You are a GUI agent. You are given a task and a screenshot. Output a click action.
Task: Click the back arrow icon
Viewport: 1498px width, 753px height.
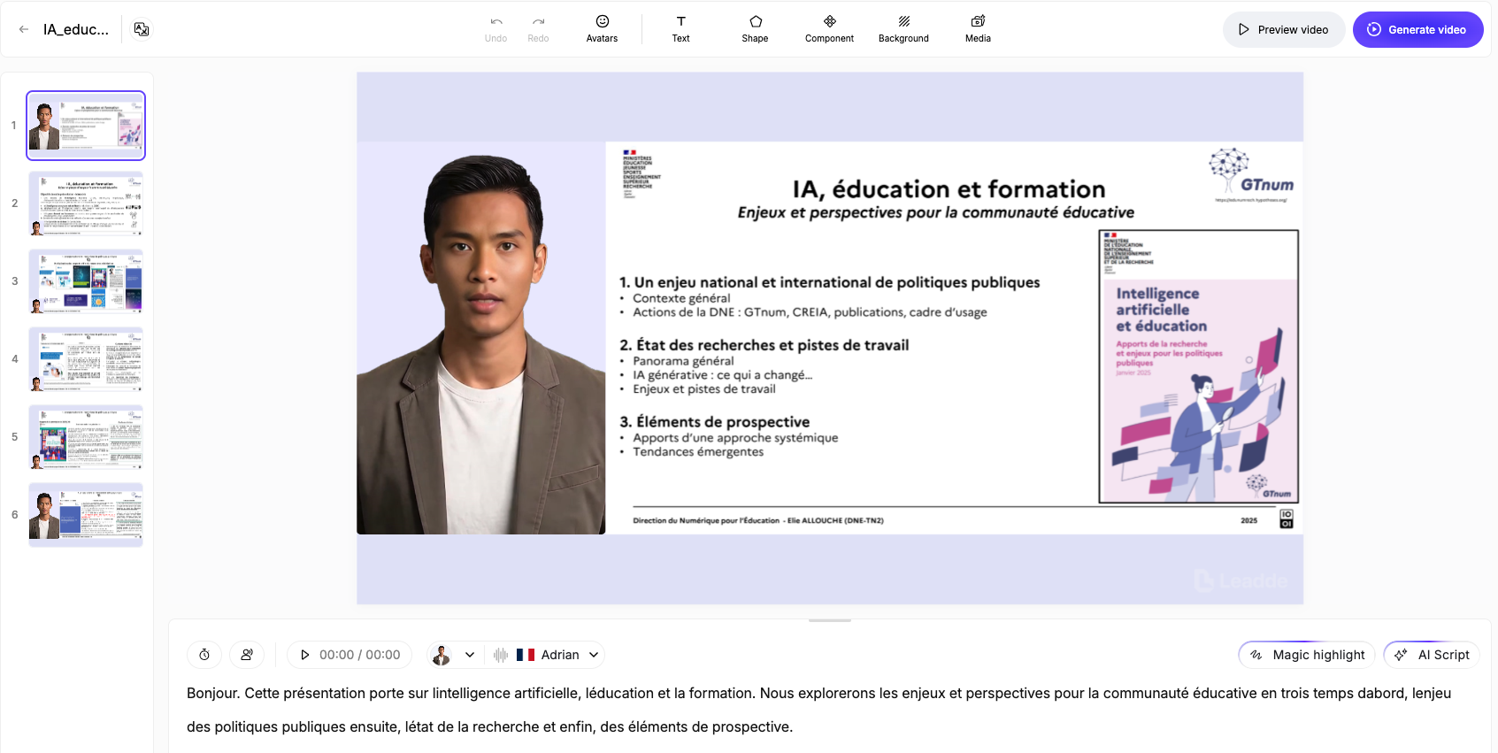(24, 29)
